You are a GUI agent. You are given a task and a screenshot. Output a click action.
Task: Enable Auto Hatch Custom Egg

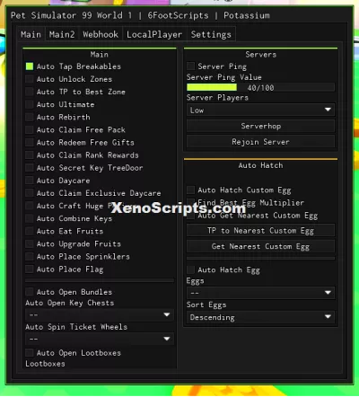pos(190,190)
